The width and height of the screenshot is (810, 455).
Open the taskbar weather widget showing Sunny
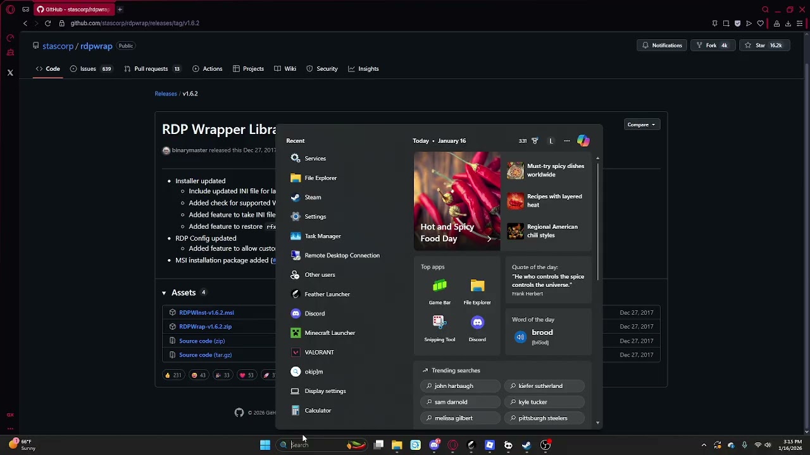[x=22, y=446]
